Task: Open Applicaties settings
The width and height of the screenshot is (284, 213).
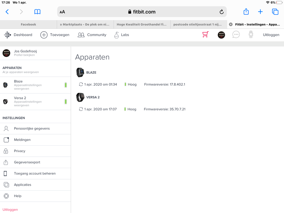Action: coord(35,185)
